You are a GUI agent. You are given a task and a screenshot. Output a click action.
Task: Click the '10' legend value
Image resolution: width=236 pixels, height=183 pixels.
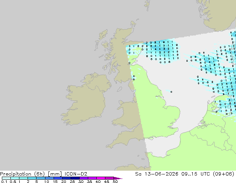(x=47, y=182)
